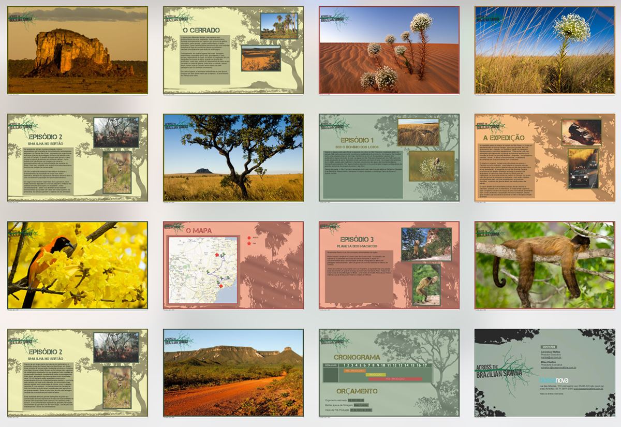The width and height of the screenshot is (621, 427).
Task: Open the bossanovafilms website link
Action: point(588,389)
